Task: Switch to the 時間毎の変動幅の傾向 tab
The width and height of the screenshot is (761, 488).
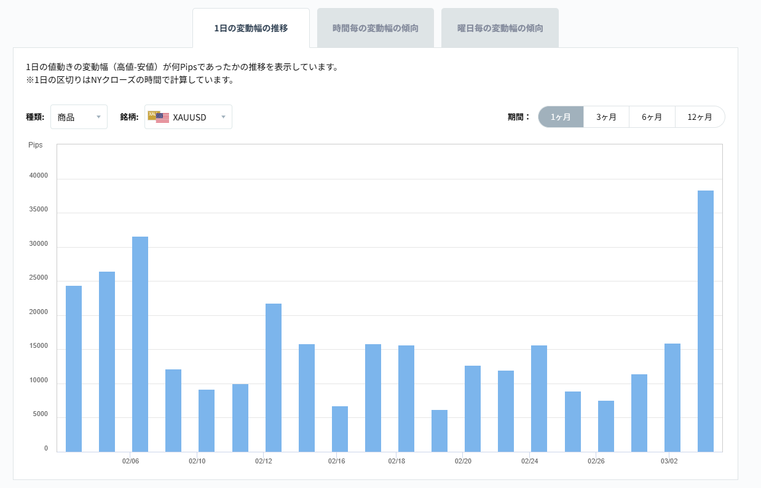Action: (375, 27)
